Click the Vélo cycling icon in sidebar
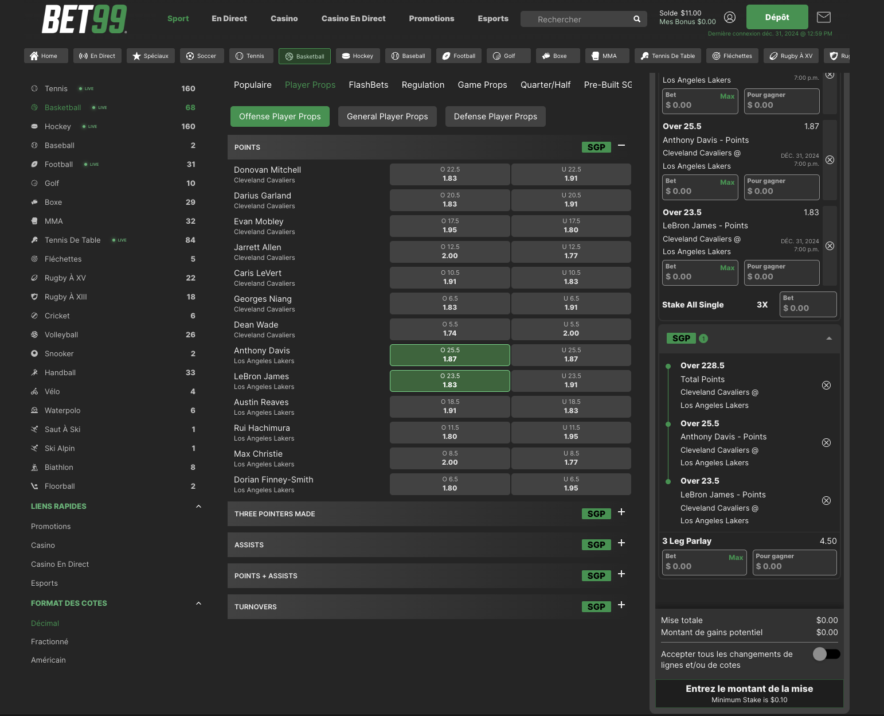The width and height of the screenshot is (884, 716). point(34,391)
